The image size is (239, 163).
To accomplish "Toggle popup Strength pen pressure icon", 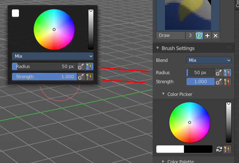I will coord(81,77).
